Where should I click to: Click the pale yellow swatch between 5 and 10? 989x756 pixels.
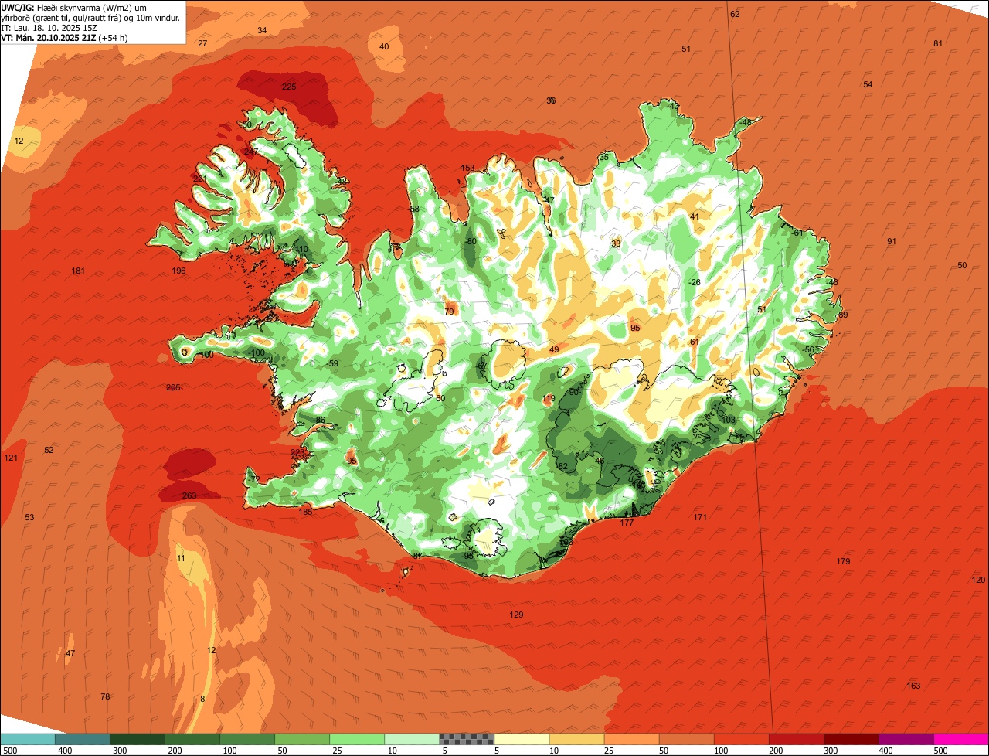coord(522,739)
